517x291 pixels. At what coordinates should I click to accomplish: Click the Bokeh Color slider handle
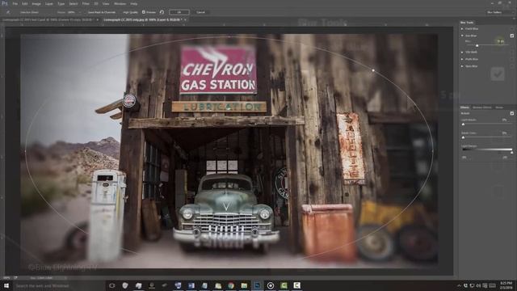click(463, 137)
